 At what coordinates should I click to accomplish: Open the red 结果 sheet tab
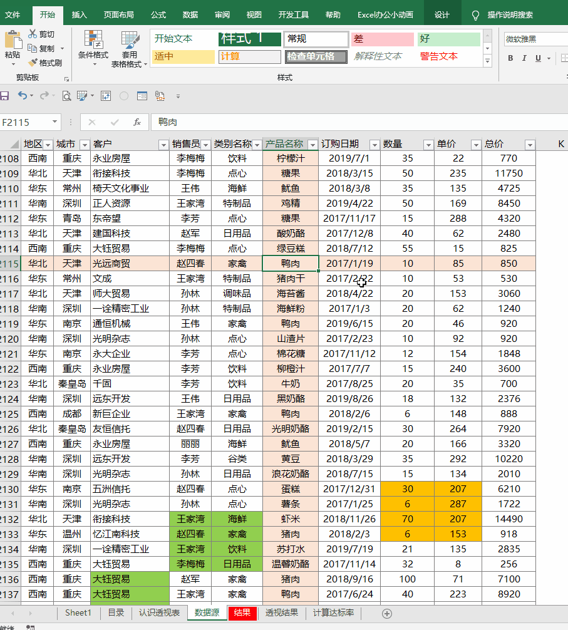tap(242, 612)
